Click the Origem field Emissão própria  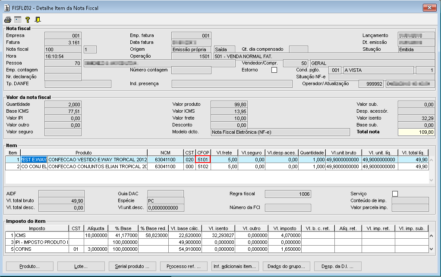pos(191,49)
